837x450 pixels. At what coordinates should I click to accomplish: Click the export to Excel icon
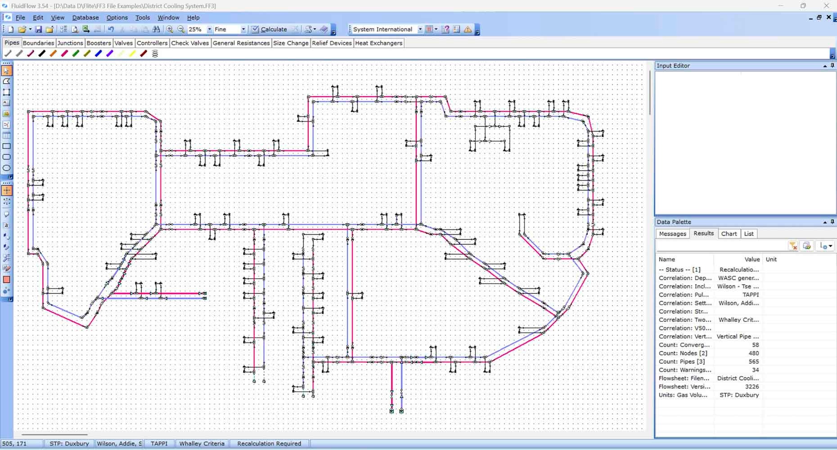pyautogui.click(x=86, y=29)
